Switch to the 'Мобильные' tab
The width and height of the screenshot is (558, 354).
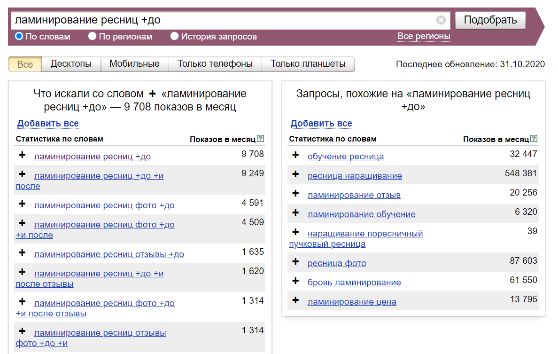(x=134, y=64)
